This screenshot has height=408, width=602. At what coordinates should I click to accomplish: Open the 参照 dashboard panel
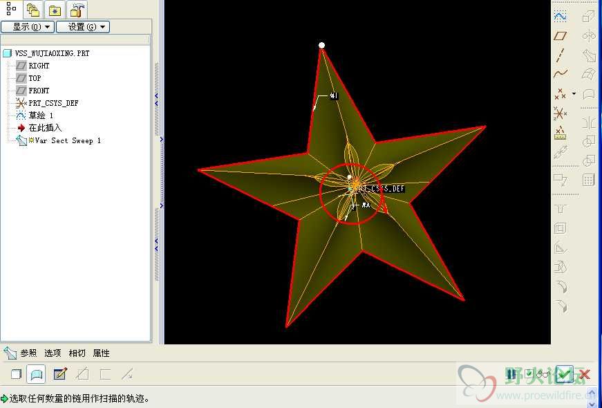(28, 353)
